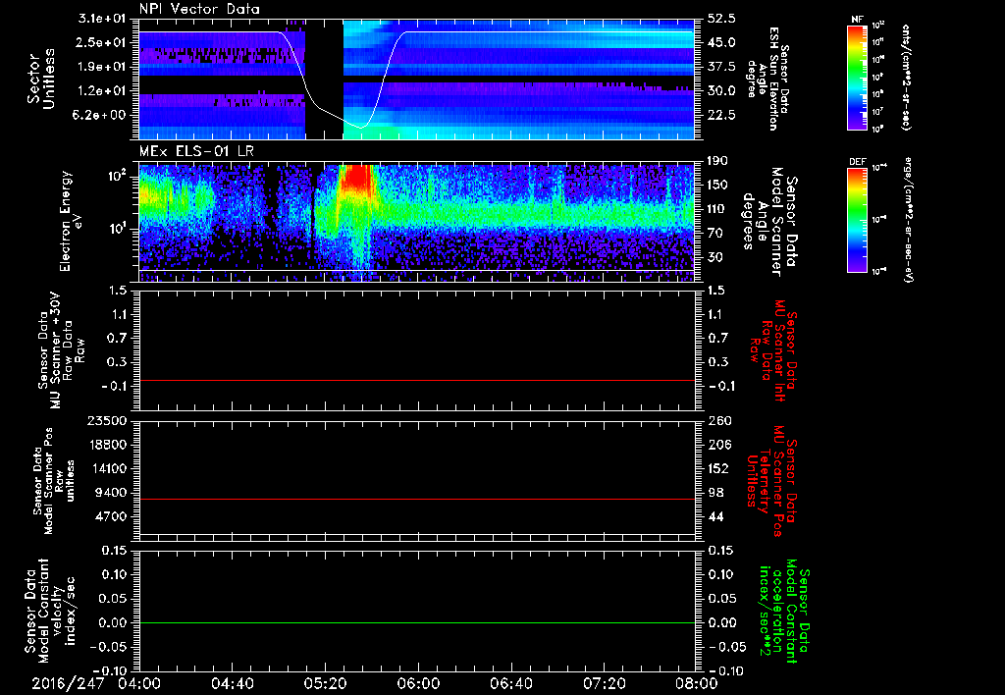1005x695 pixels.
Task: Click the green 'Model Constant acceleration' label
Action: point(783,612)
